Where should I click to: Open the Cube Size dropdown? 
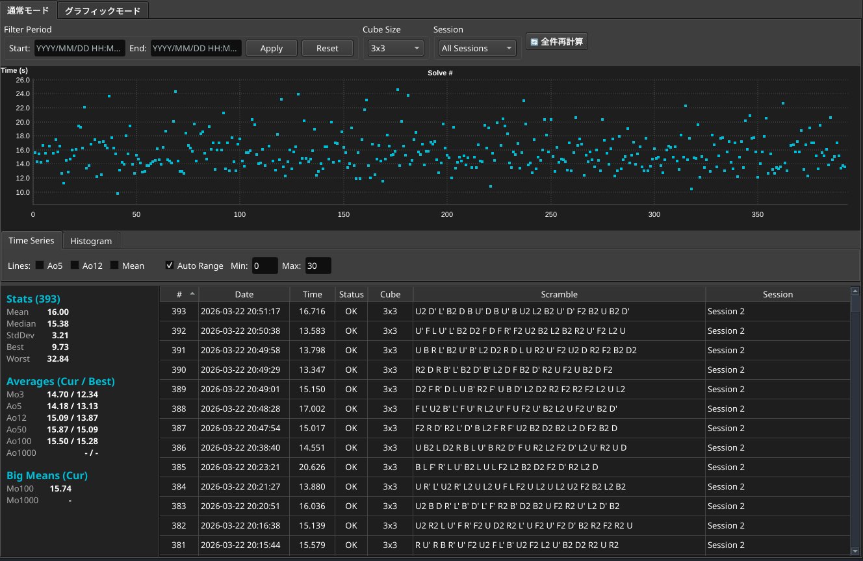coord(395,48)
